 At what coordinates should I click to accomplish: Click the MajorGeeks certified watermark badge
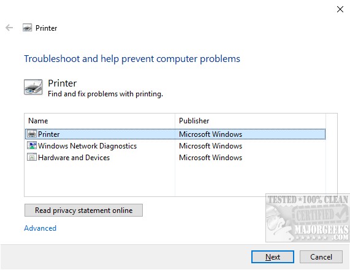(308, 218)
